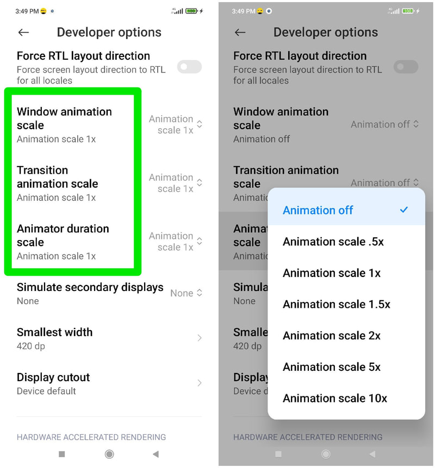Screen dimensions: 435x468
Task: Tap the Developer options title
Action: pos(109,33)
